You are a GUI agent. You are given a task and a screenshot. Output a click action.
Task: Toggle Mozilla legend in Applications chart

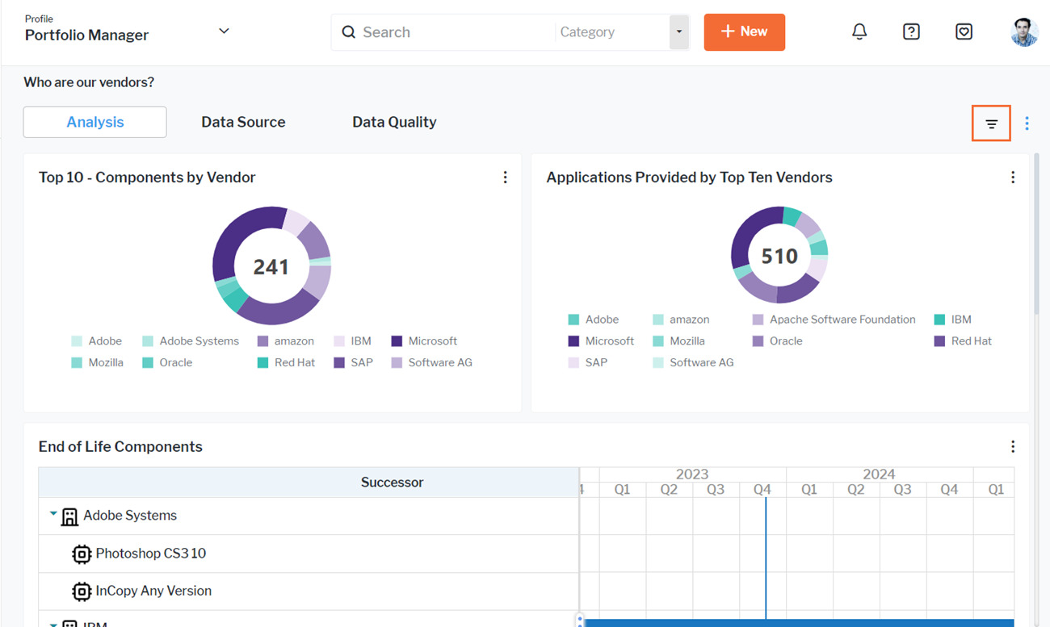(x=678, y=341)
